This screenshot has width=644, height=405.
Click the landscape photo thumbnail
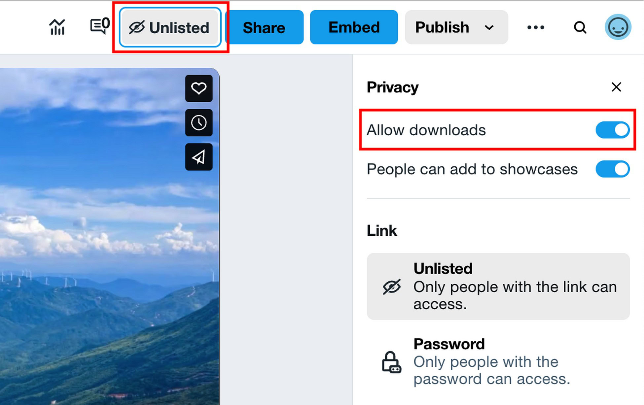[109, 233]
